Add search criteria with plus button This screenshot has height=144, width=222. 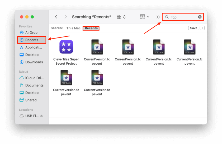coord(202,28)
